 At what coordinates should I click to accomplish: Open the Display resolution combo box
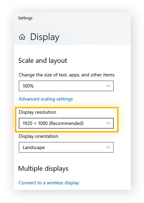(66, 123)
